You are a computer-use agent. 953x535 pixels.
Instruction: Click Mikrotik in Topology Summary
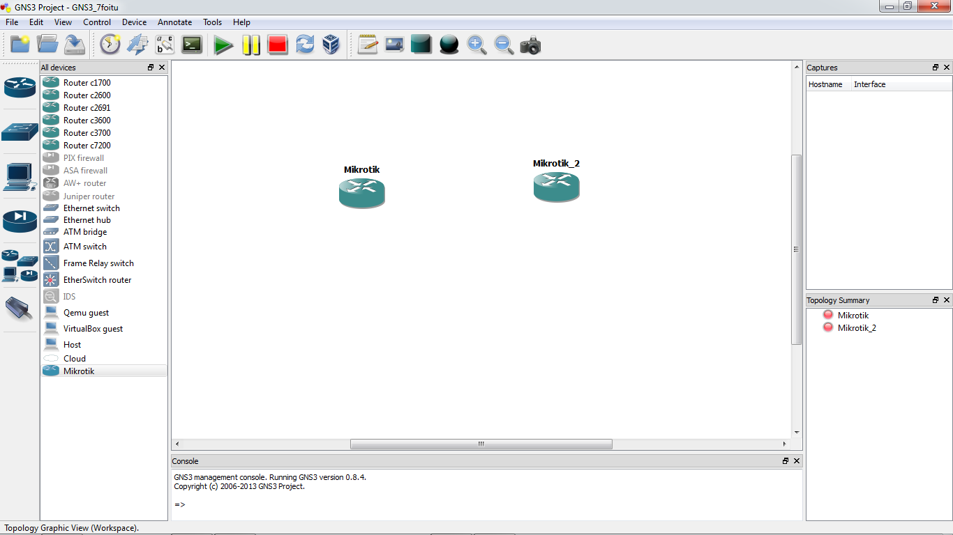[853, 316]
